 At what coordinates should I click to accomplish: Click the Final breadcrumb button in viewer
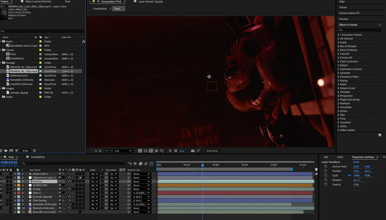coord(118,9)
